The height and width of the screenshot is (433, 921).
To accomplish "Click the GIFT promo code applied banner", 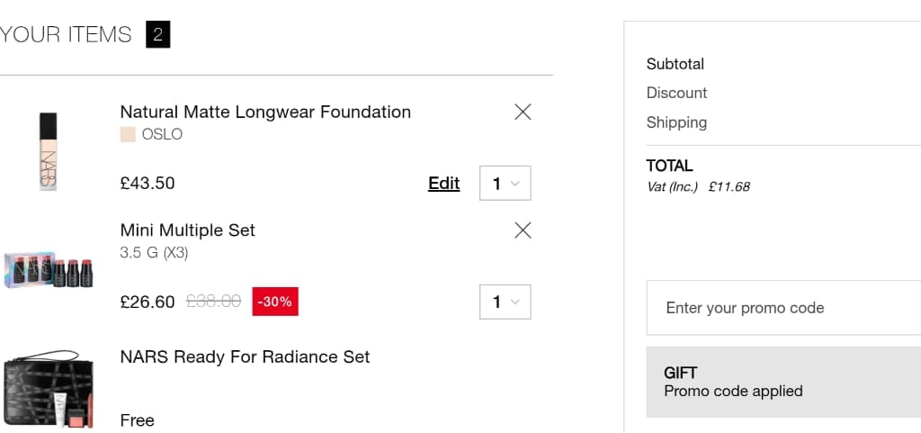I will (783, 382).
